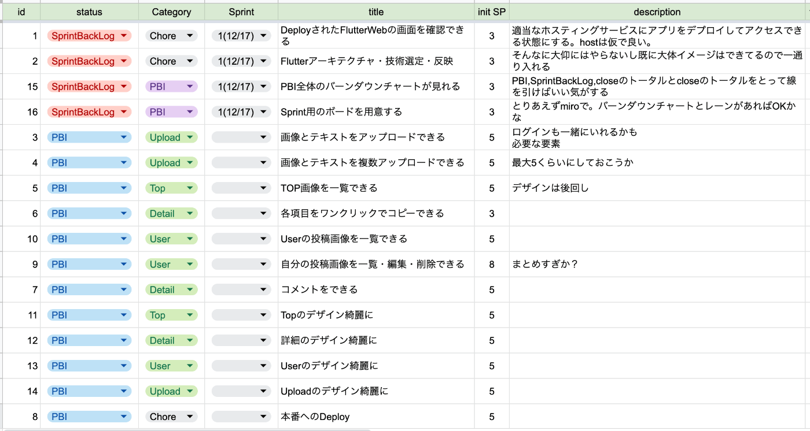Select title cell TOP画像を一覧できる
This screenshot has width=810, height=431.
(376, 188)
